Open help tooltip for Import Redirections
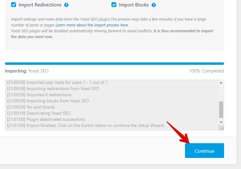Viewport: 241px width, 169px height. tap(66, 5)
